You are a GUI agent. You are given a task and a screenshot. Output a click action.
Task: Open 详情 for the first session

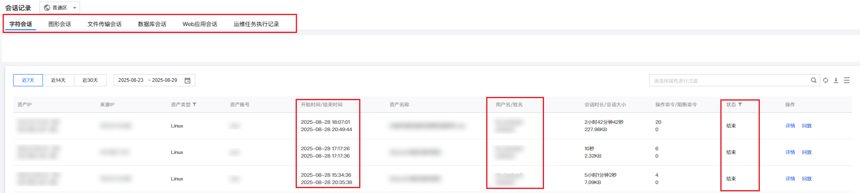[x=790, y=126]
